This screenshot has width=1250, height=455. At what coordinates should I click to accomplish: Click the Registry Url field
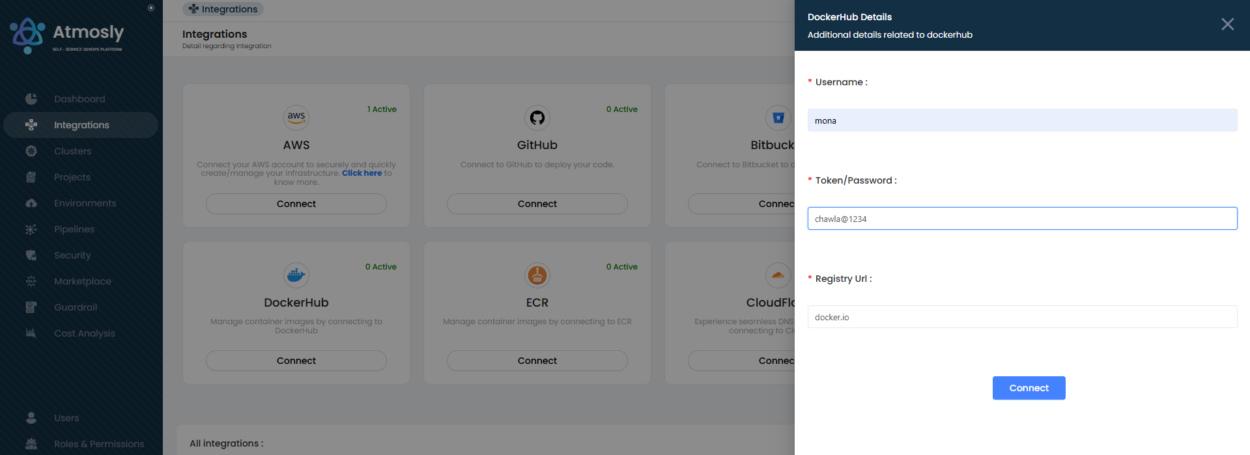[x=1023, y=317]
